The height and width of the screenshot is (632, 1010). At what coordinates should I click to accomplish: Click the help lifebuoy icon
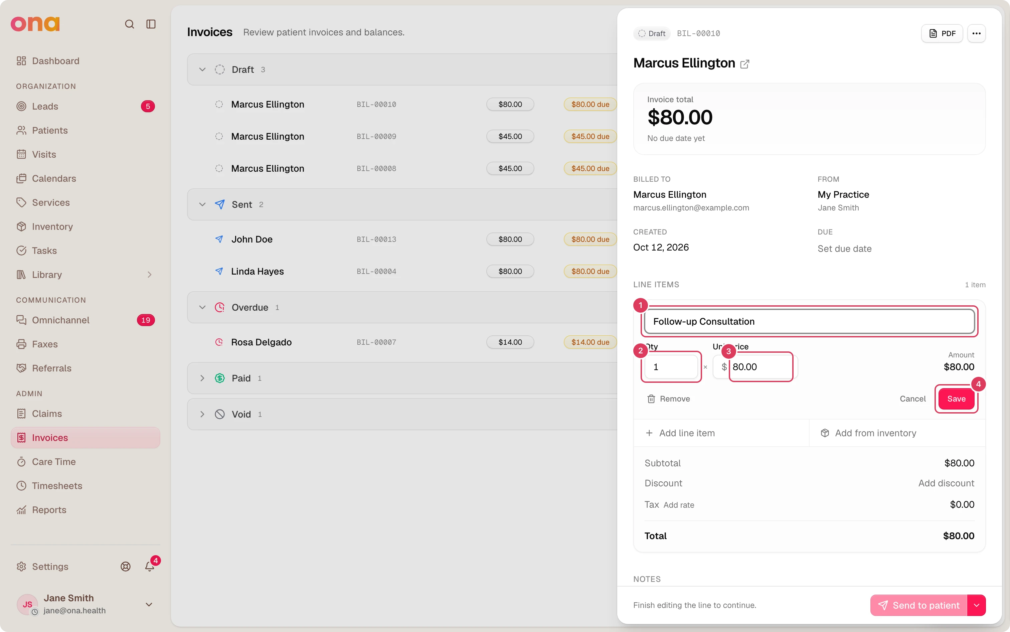pos(125,567)
